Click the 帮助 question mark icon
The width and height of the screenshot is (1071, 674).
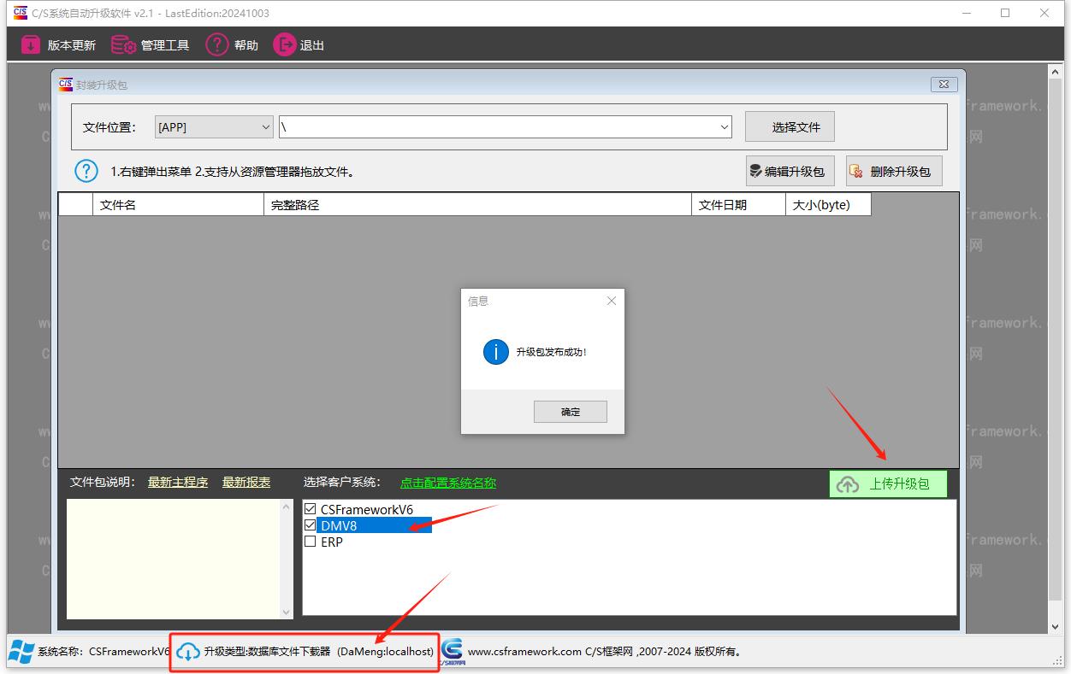pos(216,45)
